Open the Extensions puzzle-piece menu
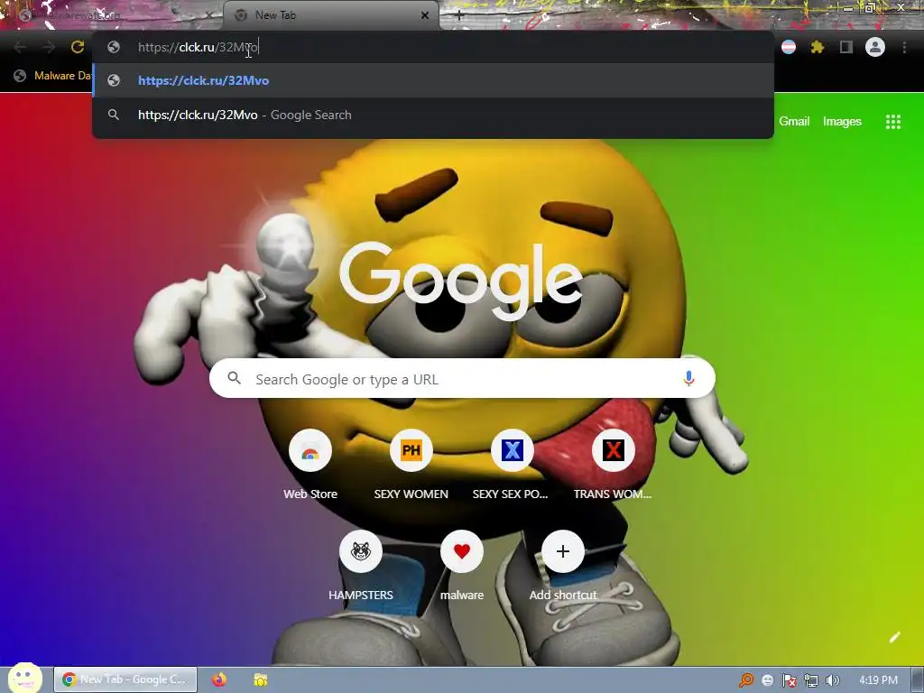Image resolution: width=924 pixels, height=693 pixels. point(817,47)
